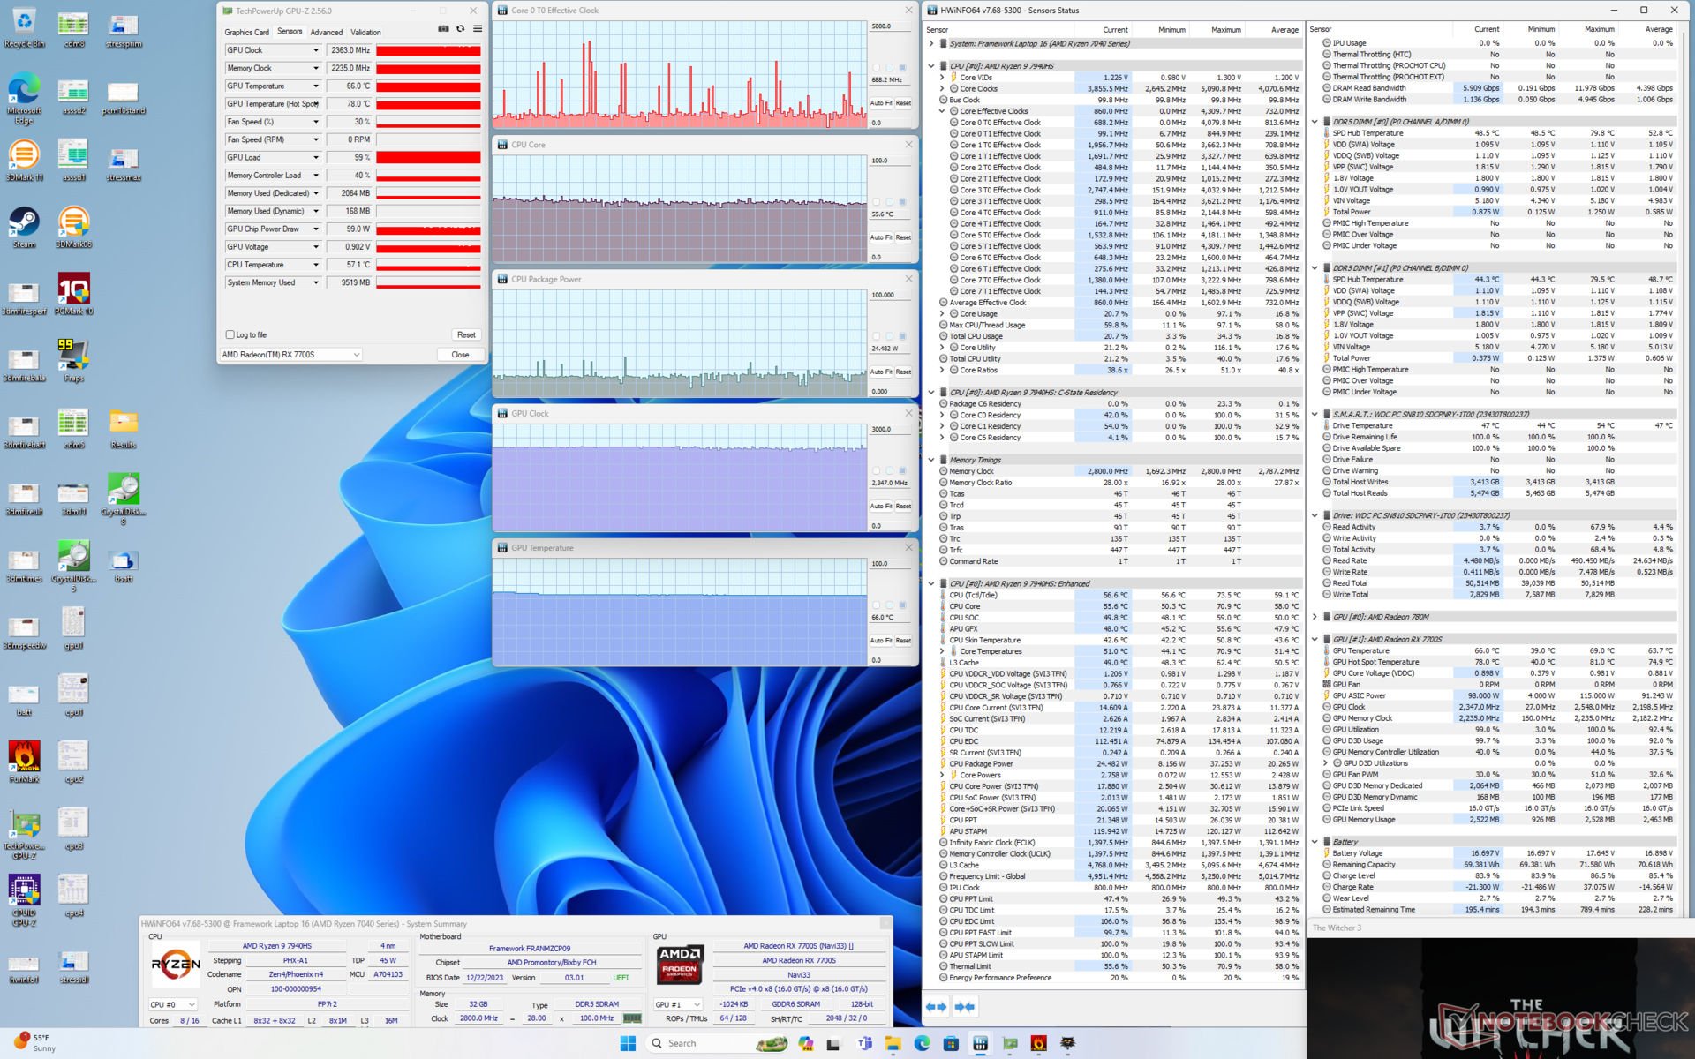Click the GPU-Z screenshot camera icon
Image resolution: width=1695 pixels, height=1059 pixels.
[x=443, y=29]
